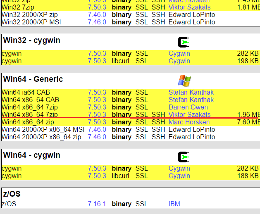Click the 198 KB size in Win32 cygwin
Viewport: 260px width, 214px height.
click(x=248, y=61)
